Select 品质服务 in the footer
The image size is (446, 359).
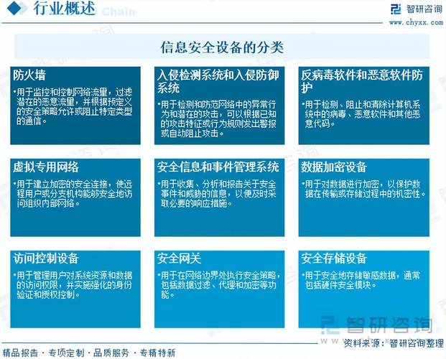pyautogui.click(x=111, y=353)
